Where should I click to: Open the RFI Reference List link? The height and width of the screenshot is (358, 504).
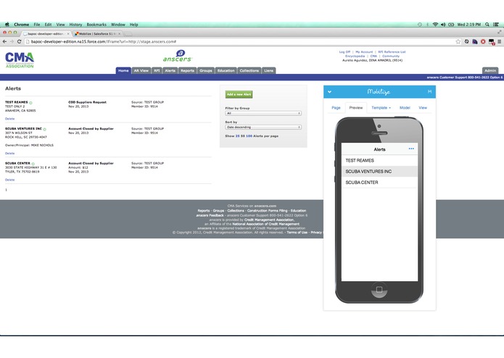(392, 52)
